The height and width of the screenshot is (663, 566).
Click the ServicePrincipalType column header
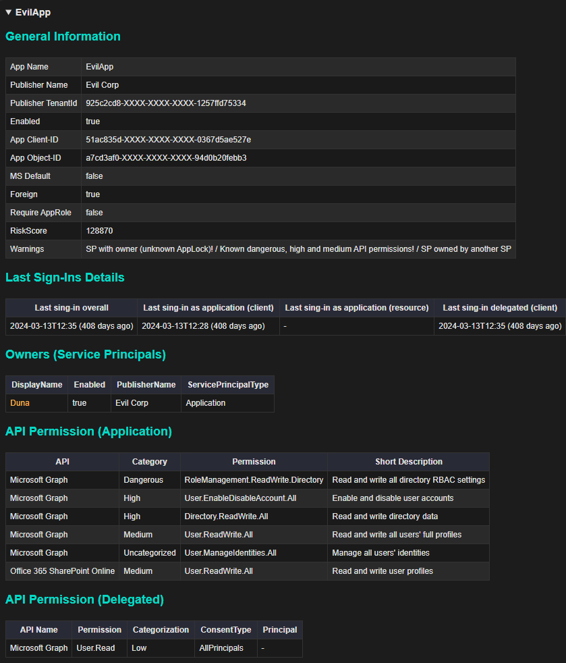[x=227, y=385]
